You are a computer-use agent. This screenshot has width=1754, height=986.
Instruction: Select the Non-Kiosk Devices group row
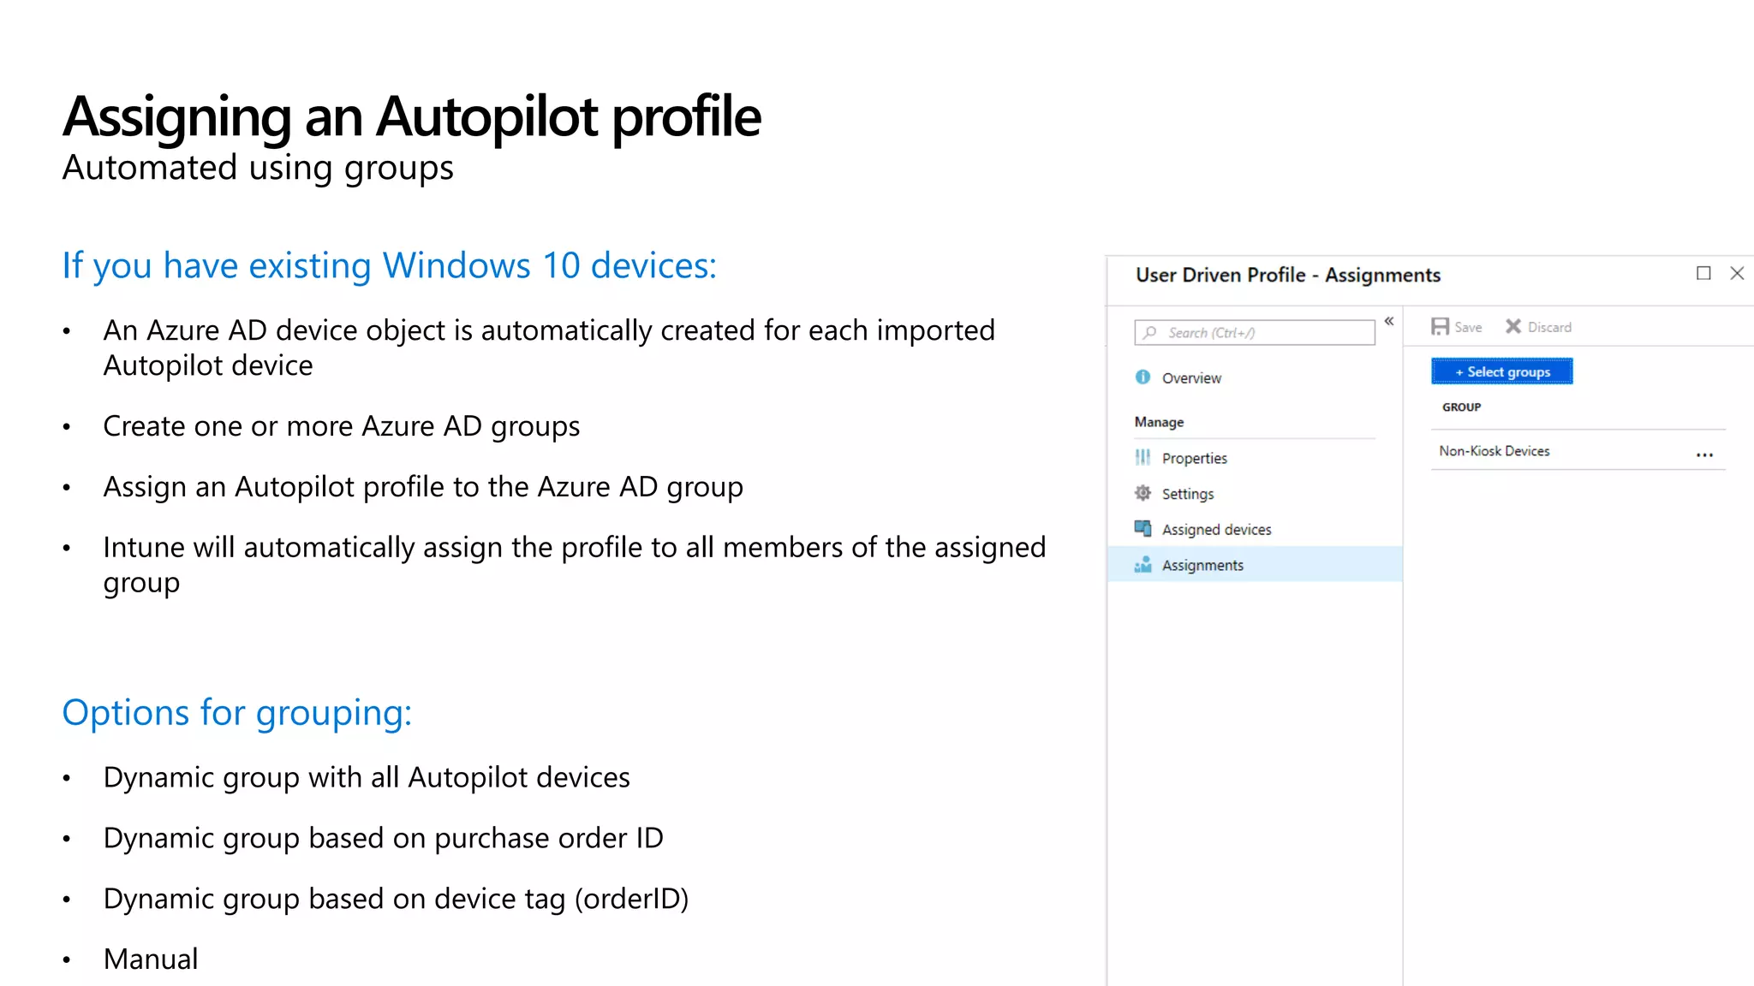point(1578,451)
